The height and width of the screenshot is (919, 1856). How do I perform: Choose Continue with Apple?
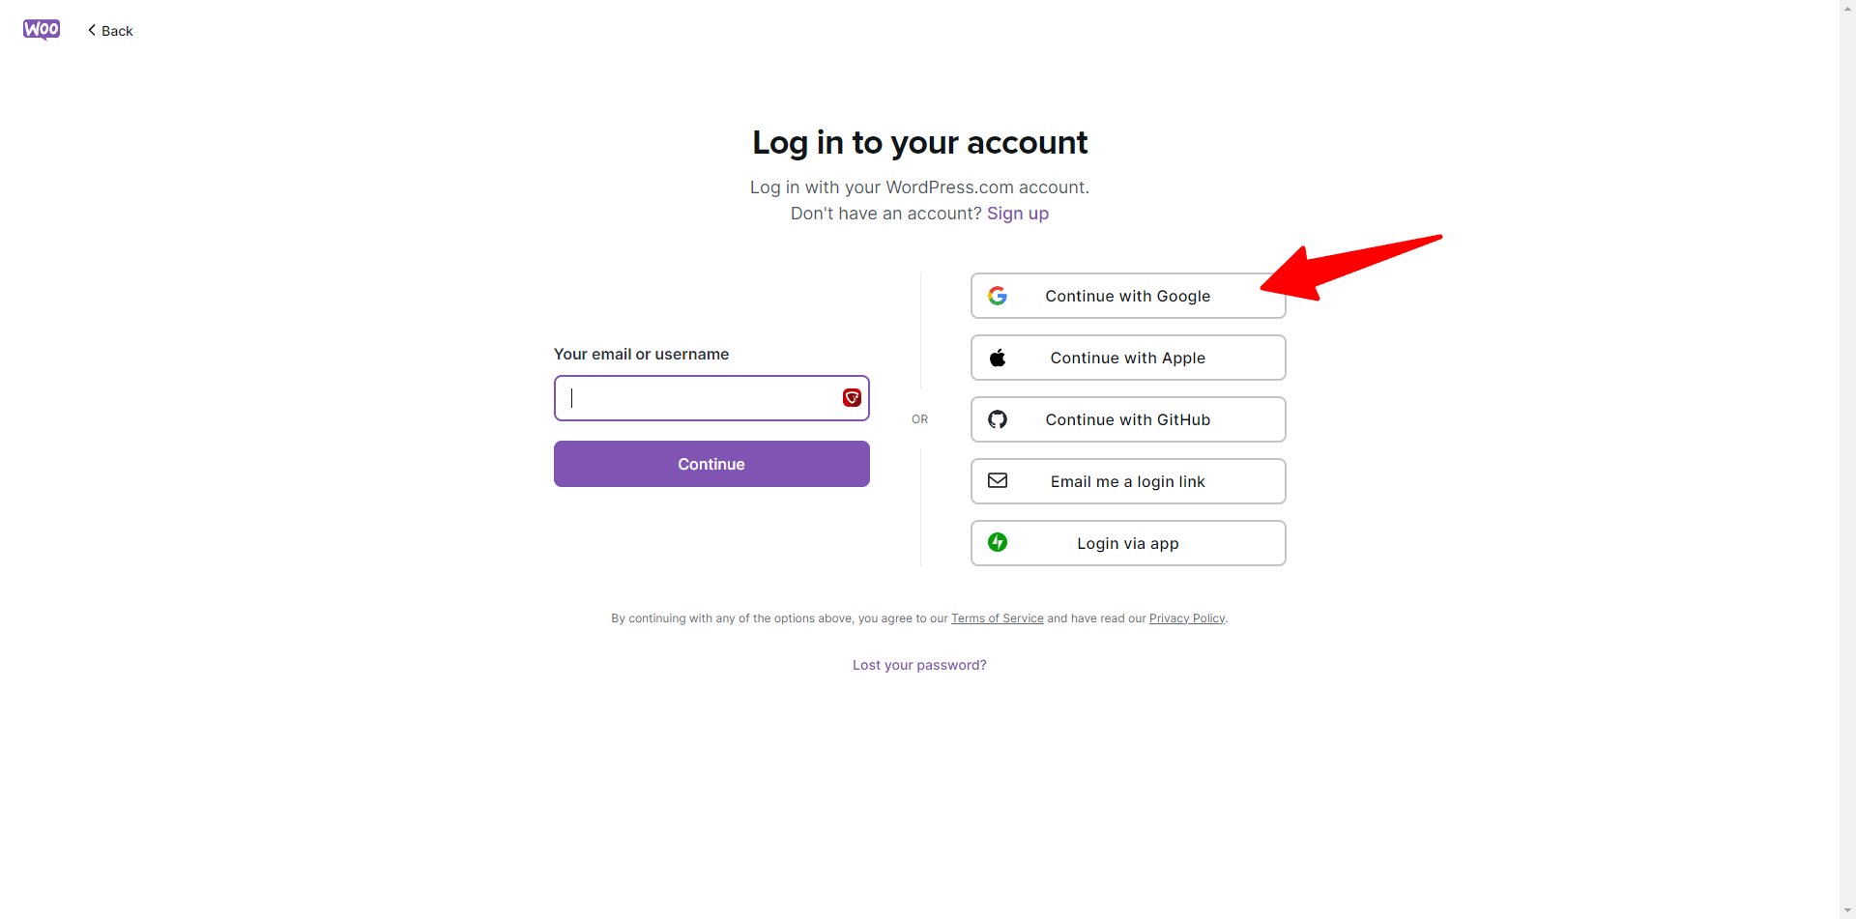[1128, 358]
